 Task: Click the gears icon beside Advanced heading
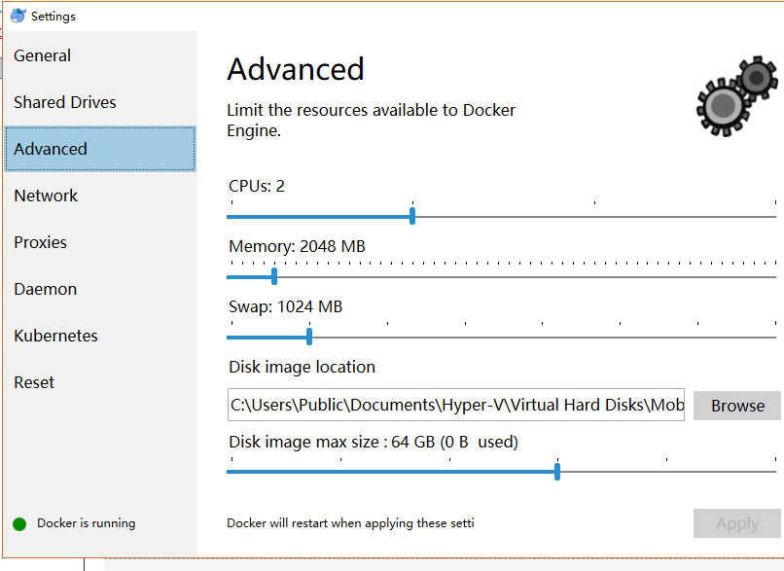pyautogui.click(x=737, y=96)
